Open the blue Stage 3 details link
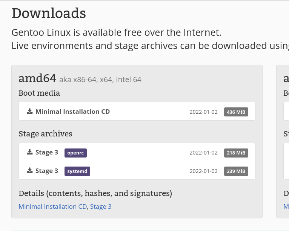 click(101, 207)
